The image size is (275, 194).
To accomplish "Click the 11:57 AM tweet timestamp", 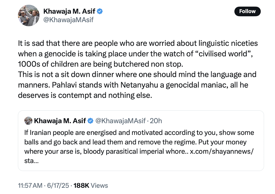I will pos(30,185).
